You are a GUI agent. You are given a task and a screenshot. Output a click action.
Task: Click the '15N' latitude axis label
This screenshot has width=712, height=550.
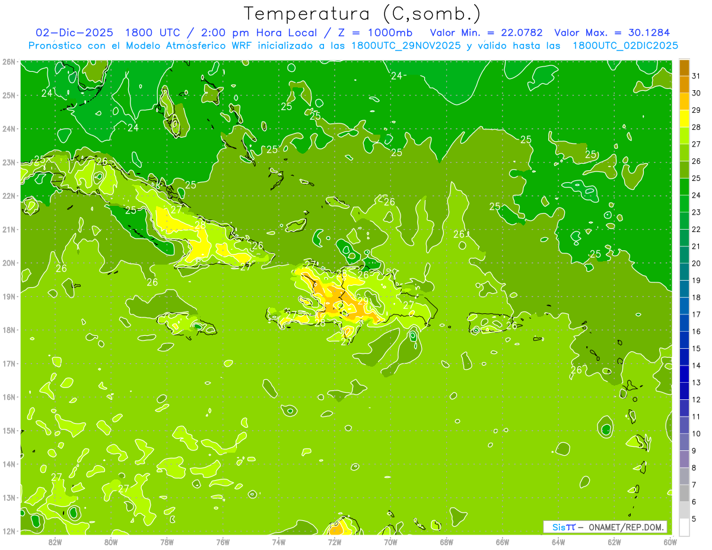coord(8,430)
